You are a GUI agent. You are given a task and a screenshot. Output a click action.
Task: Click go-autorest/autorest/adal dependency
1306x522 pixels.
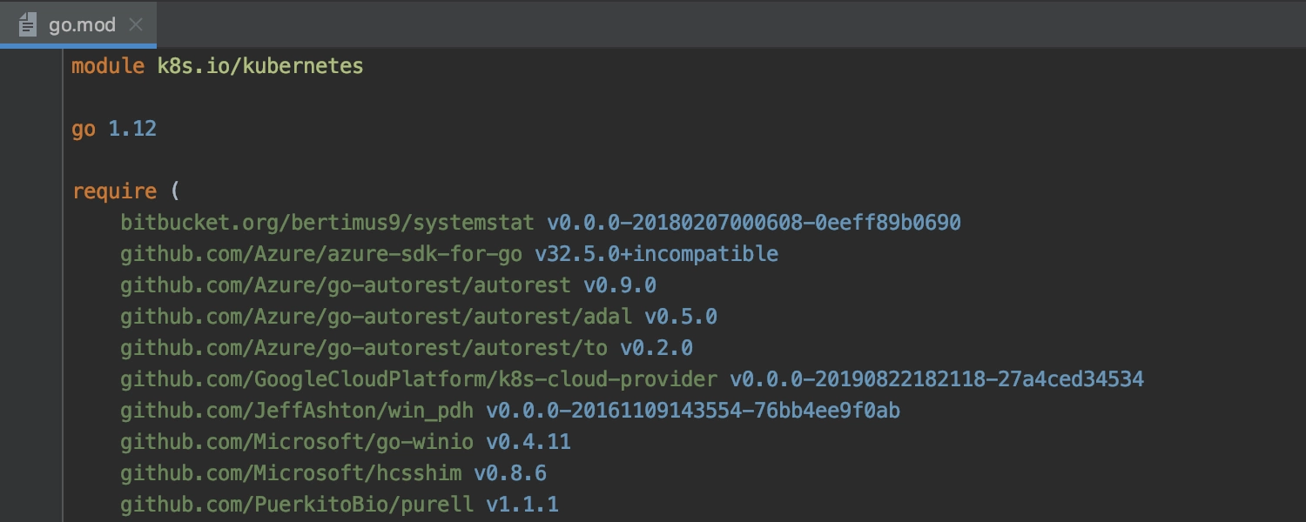[x=376, y=317]
